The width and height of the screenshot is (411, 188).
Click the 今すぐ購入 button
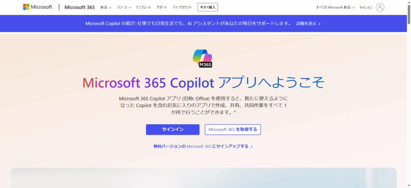[208, 7]
